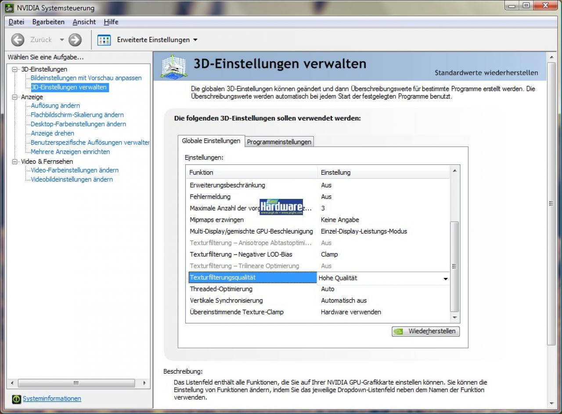Open Desktop-Farbeinstellungen ändern task
Viewport: 562px width, 414px height.
[x=78, y=124]
